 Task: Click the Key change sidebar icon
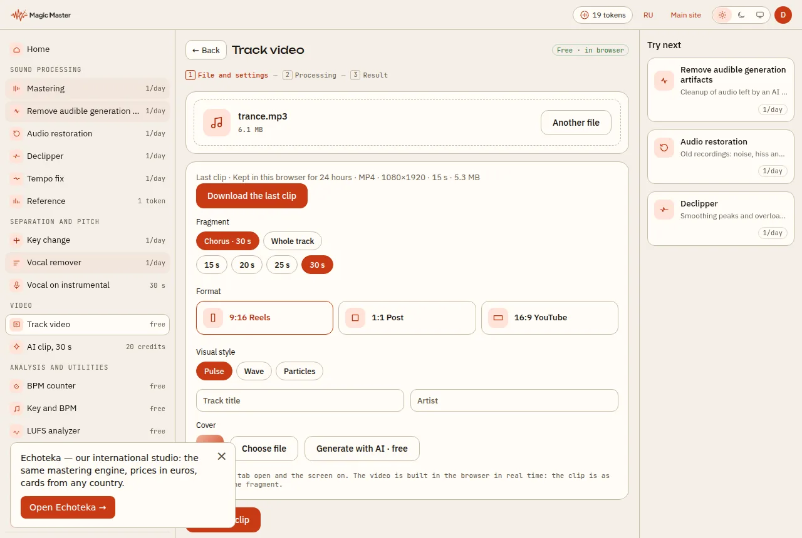16,240
